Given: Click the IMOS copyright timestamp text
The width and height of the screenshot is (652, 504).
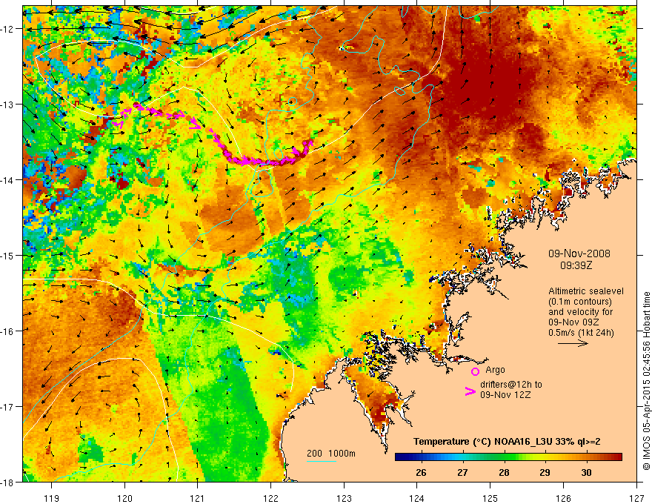Looking at the screenshot, I should 647,381.
